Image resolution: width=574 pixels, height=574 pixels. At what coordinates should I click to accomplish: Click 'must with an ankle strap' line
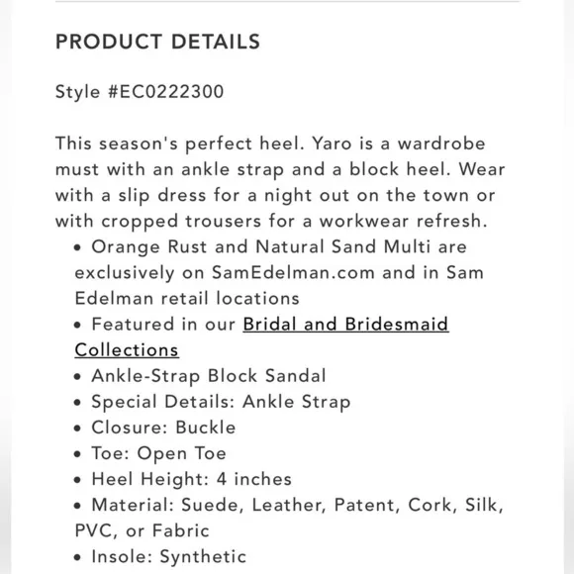pos(280,169)
